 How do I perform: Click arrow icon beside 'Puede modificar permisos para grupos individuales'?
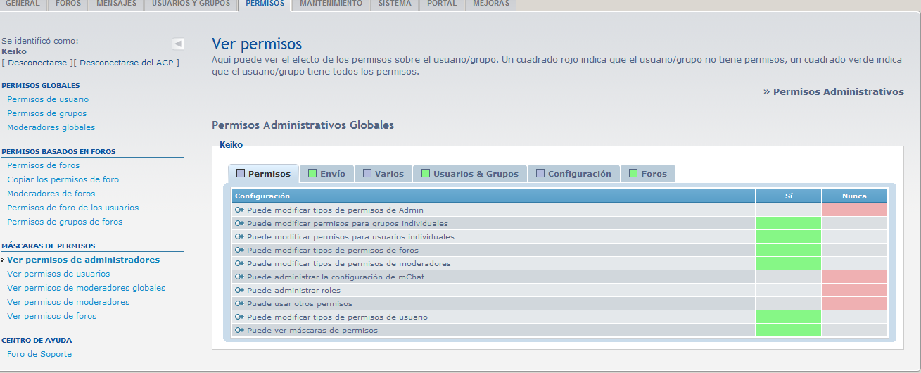click(239, 224)
